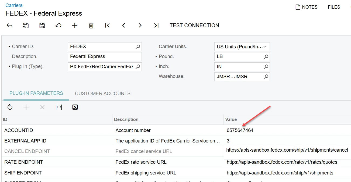Refresh the plug-in parameters grid
The height and width of the screenshot is (182, 351).
[x=10, y=107]
